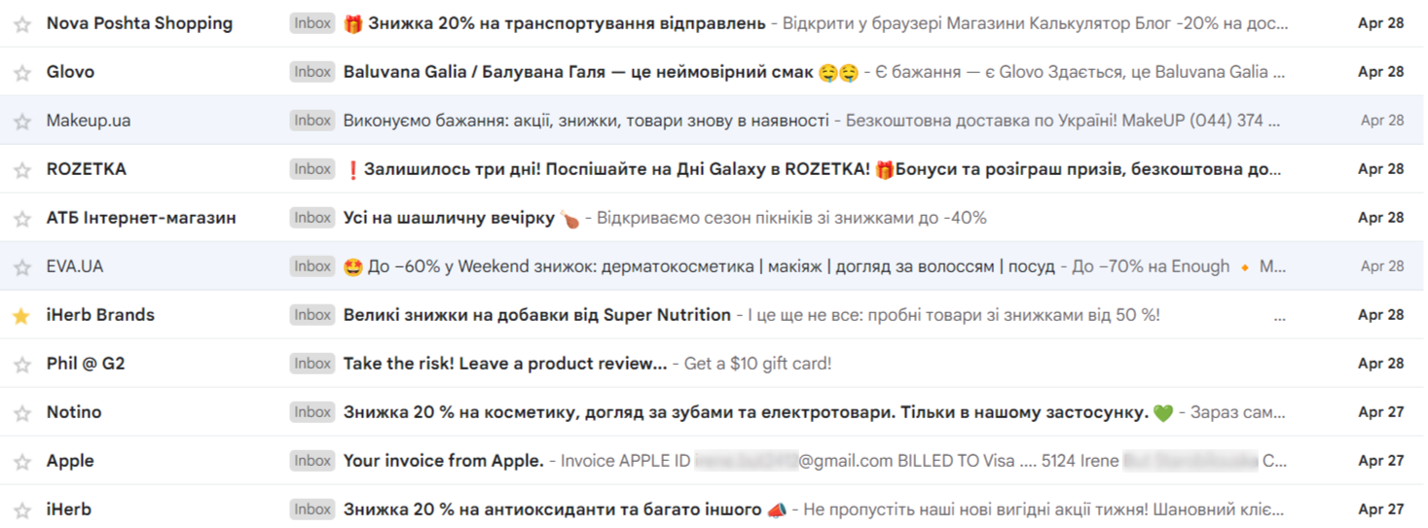Unstar the iHerb Brands email
This screenshot has width=1428, height=528.
21,316
